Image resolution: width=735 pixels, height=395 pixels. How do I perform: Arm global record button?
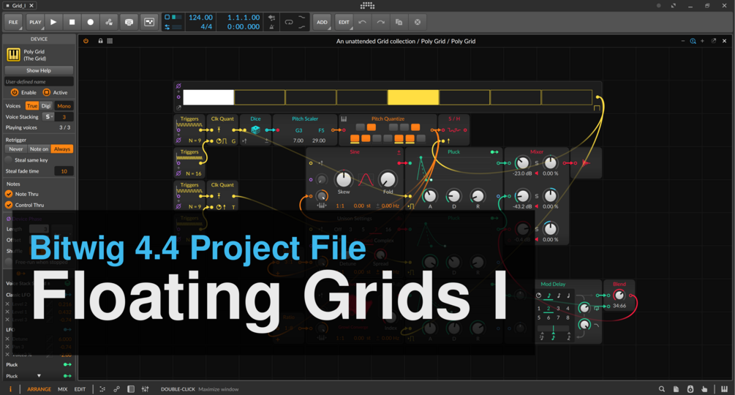(91, 22)
